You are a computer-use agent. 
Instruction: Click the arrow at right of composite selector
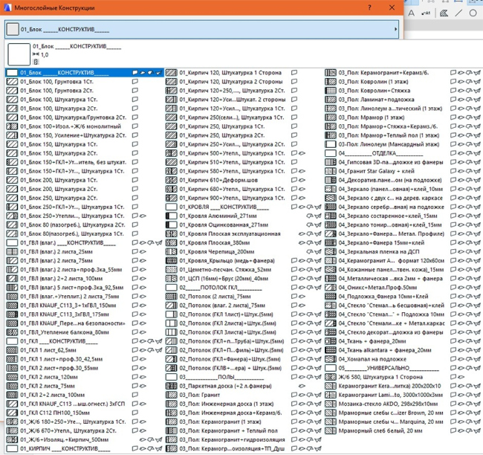point(396,29)
